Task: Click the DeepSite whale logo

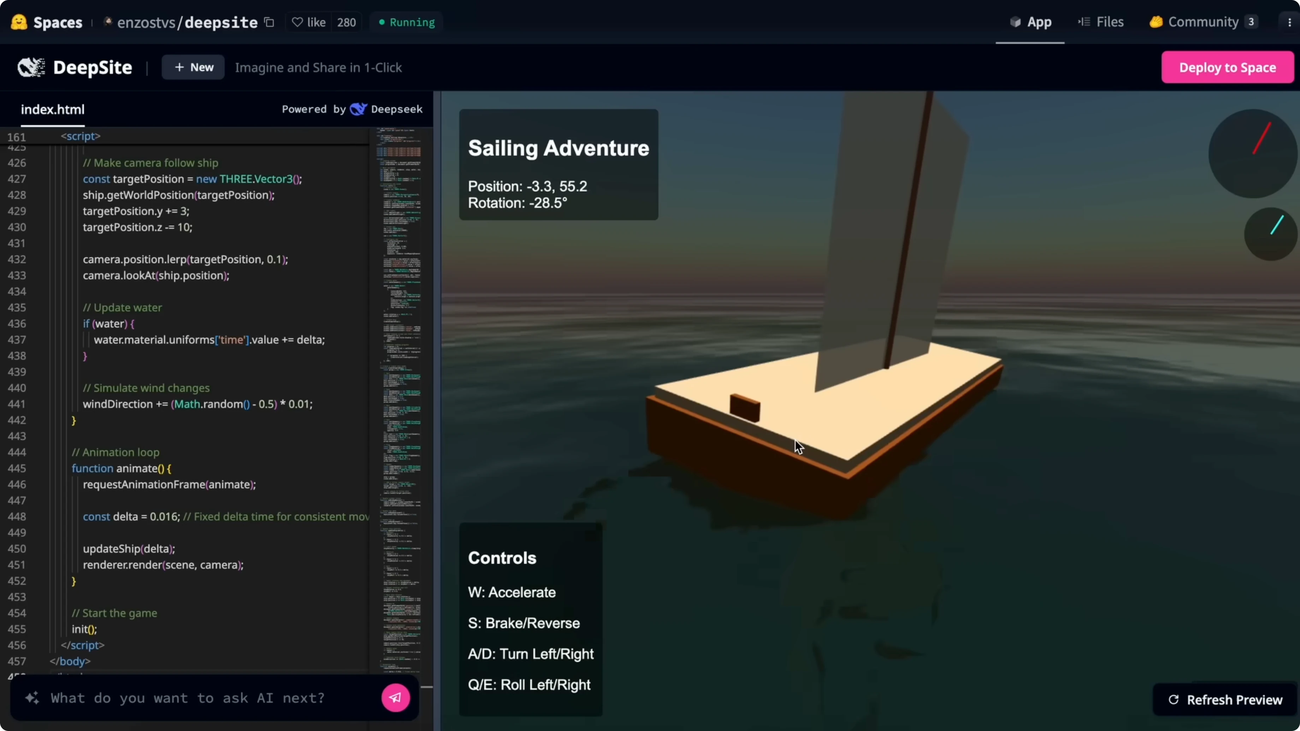Action: tap(30, 67)
